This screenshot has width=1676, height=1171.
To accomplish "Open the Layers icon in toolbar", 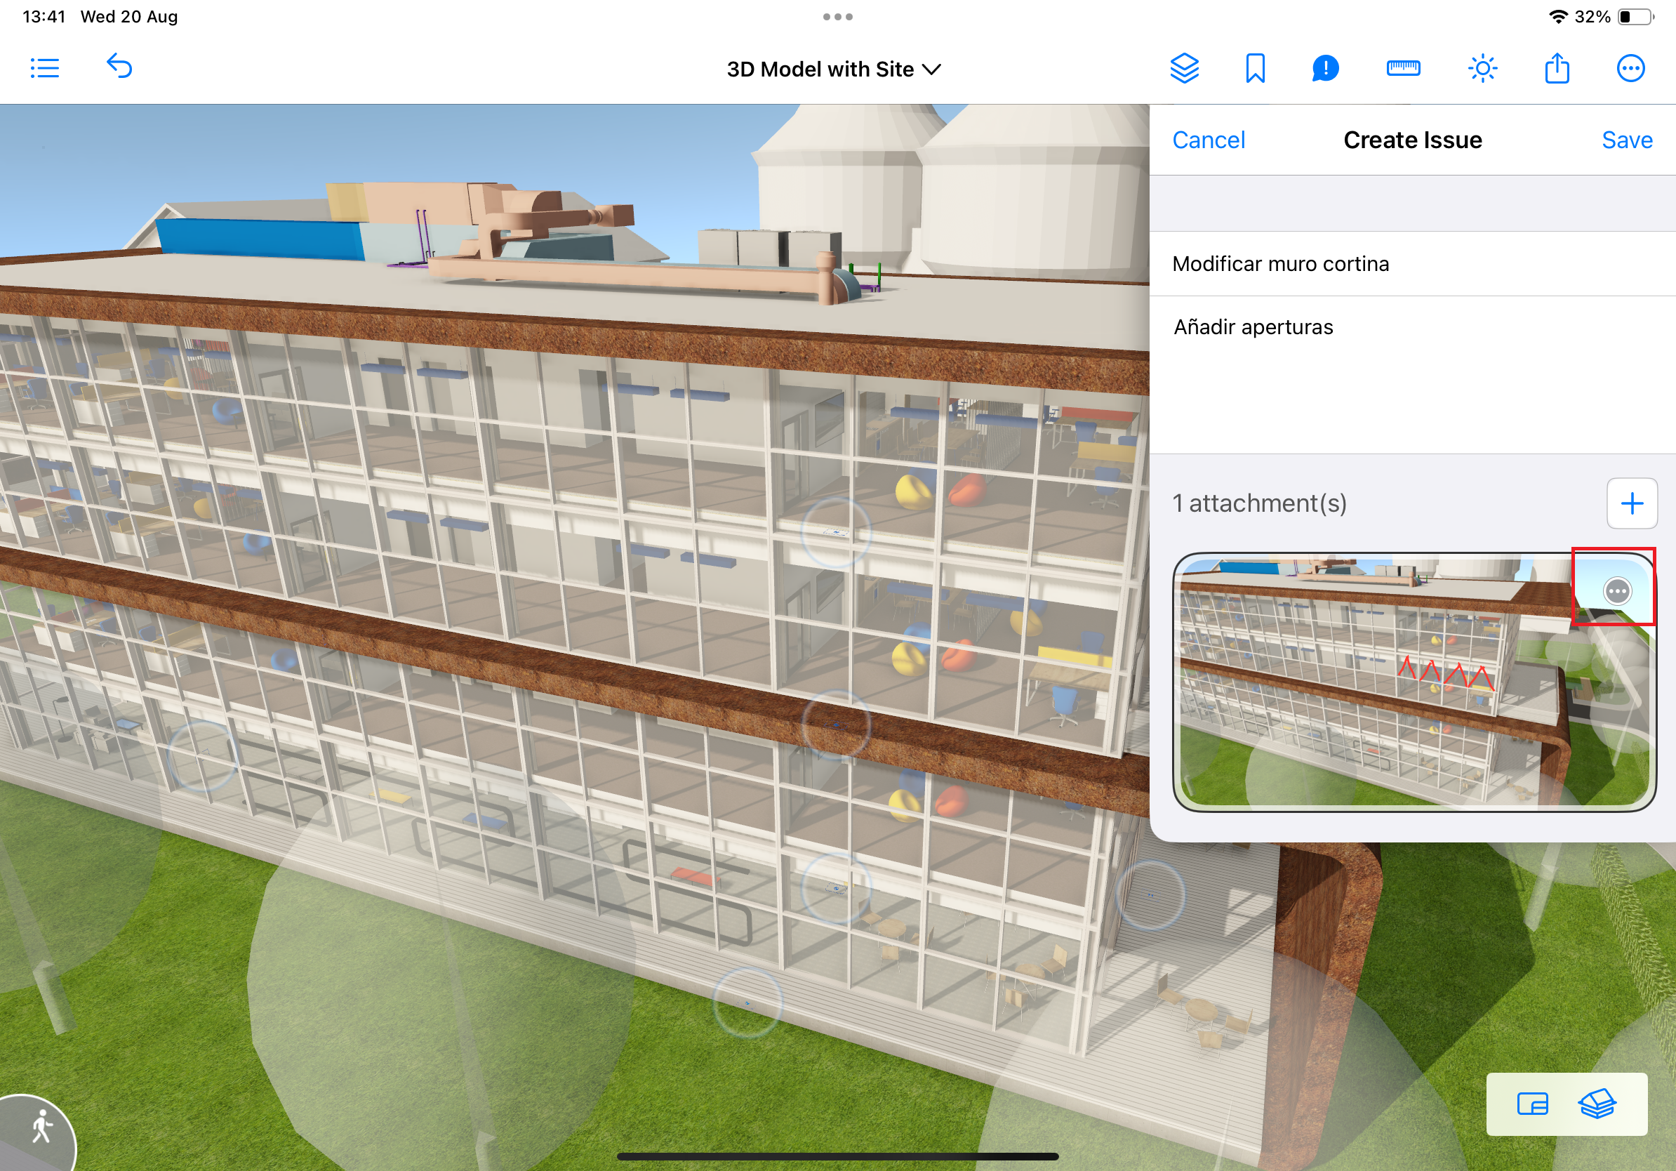I will click(x=1184, y=69).
